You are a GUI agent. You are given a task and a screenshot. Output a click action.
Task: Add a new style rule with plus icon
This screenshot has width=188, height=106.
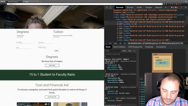pos(134,51)
